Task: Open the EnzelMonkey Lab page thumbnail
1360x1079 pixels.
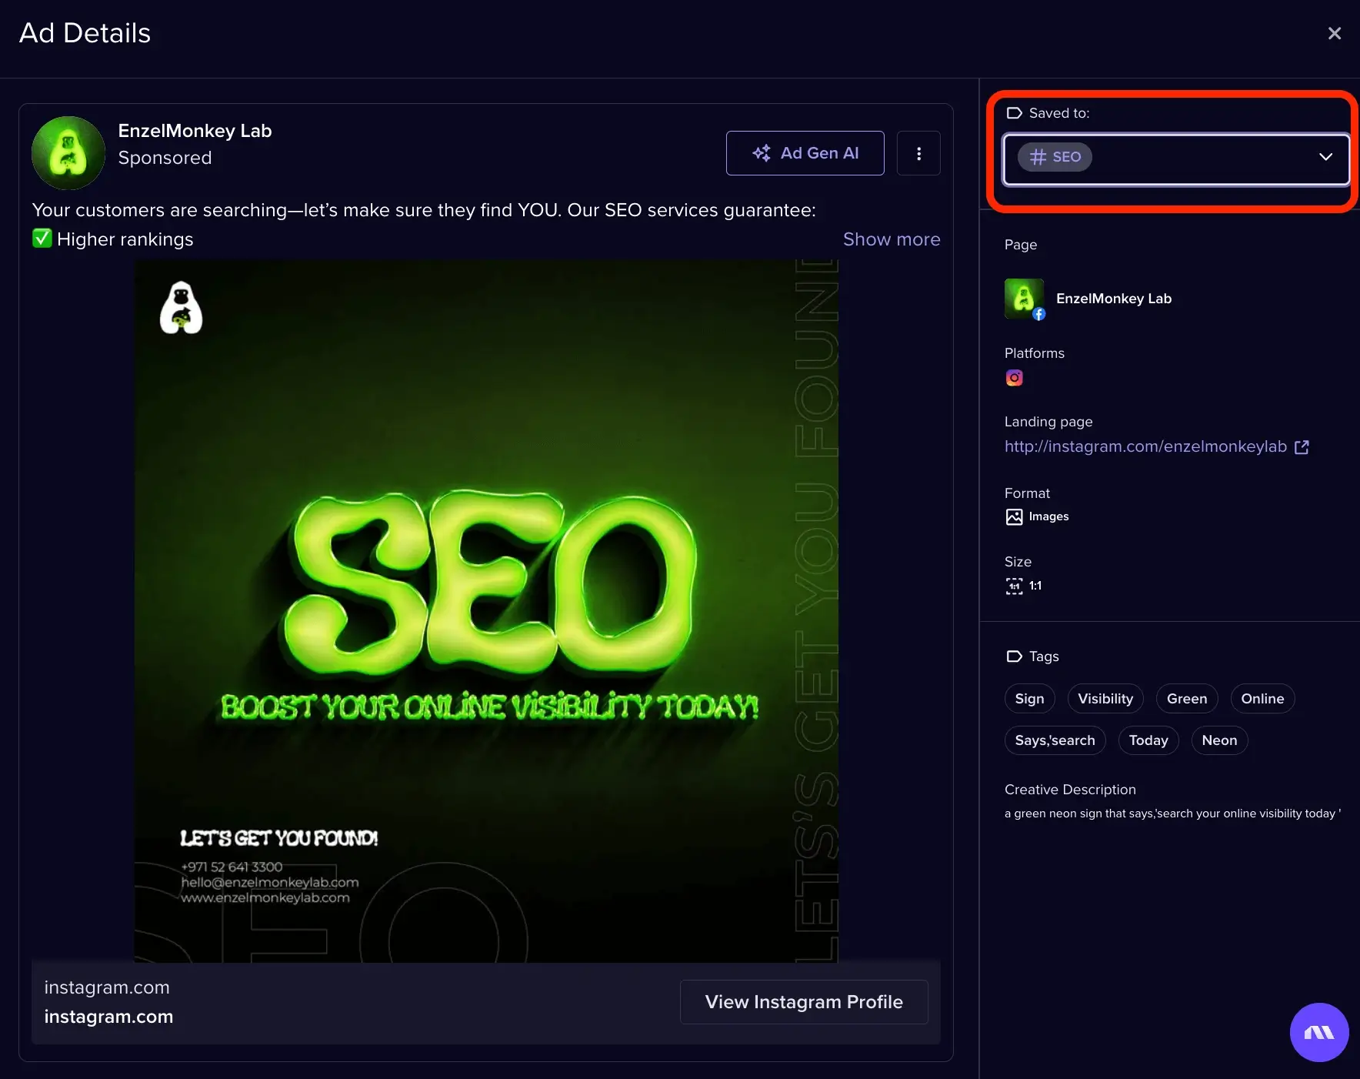Action: point(1025,299)
